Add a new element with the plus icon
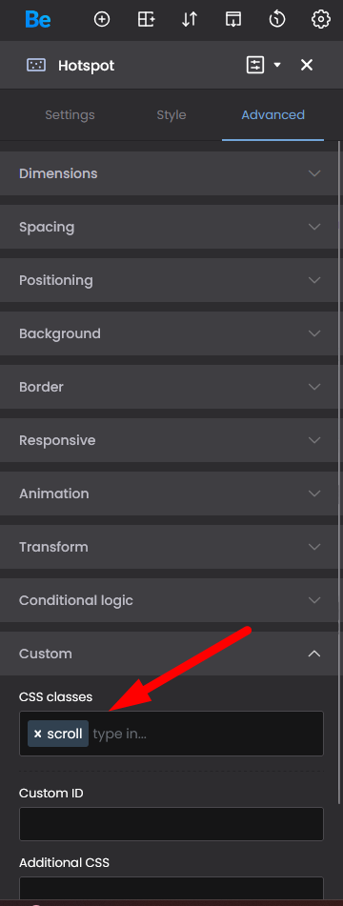This screenshot has width=343, height=906. point(102,20)
